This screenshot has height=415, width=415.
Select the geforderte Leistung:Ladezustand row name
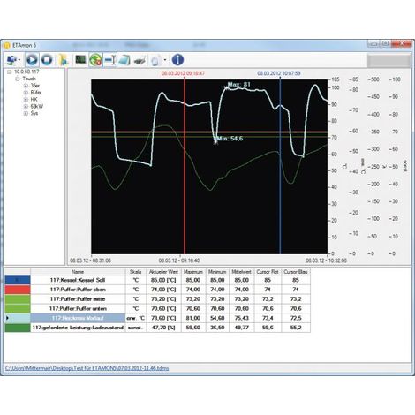(78, 328)
